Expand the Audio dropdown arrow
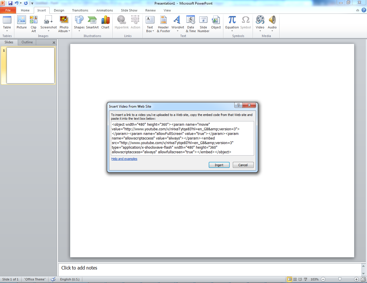367x283 pixels. [272, 31]
